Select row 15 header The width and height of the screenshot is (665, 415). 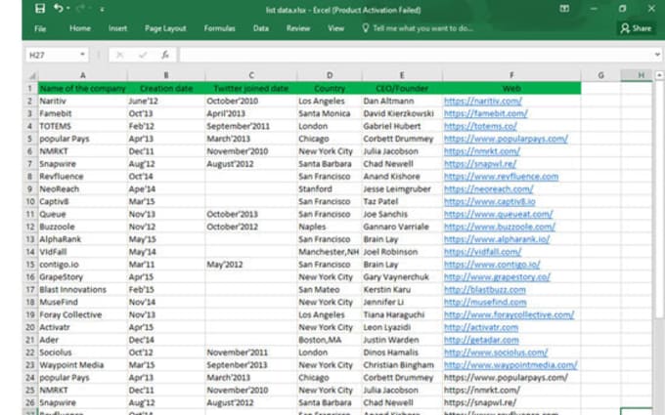coord(30,265)
